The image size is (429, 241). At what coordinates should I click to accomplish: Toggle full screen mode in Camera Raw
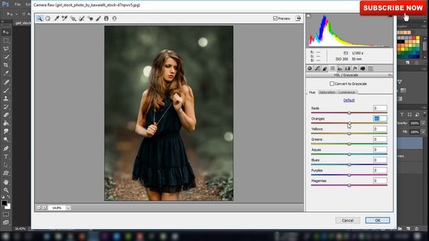click(298, 18)
